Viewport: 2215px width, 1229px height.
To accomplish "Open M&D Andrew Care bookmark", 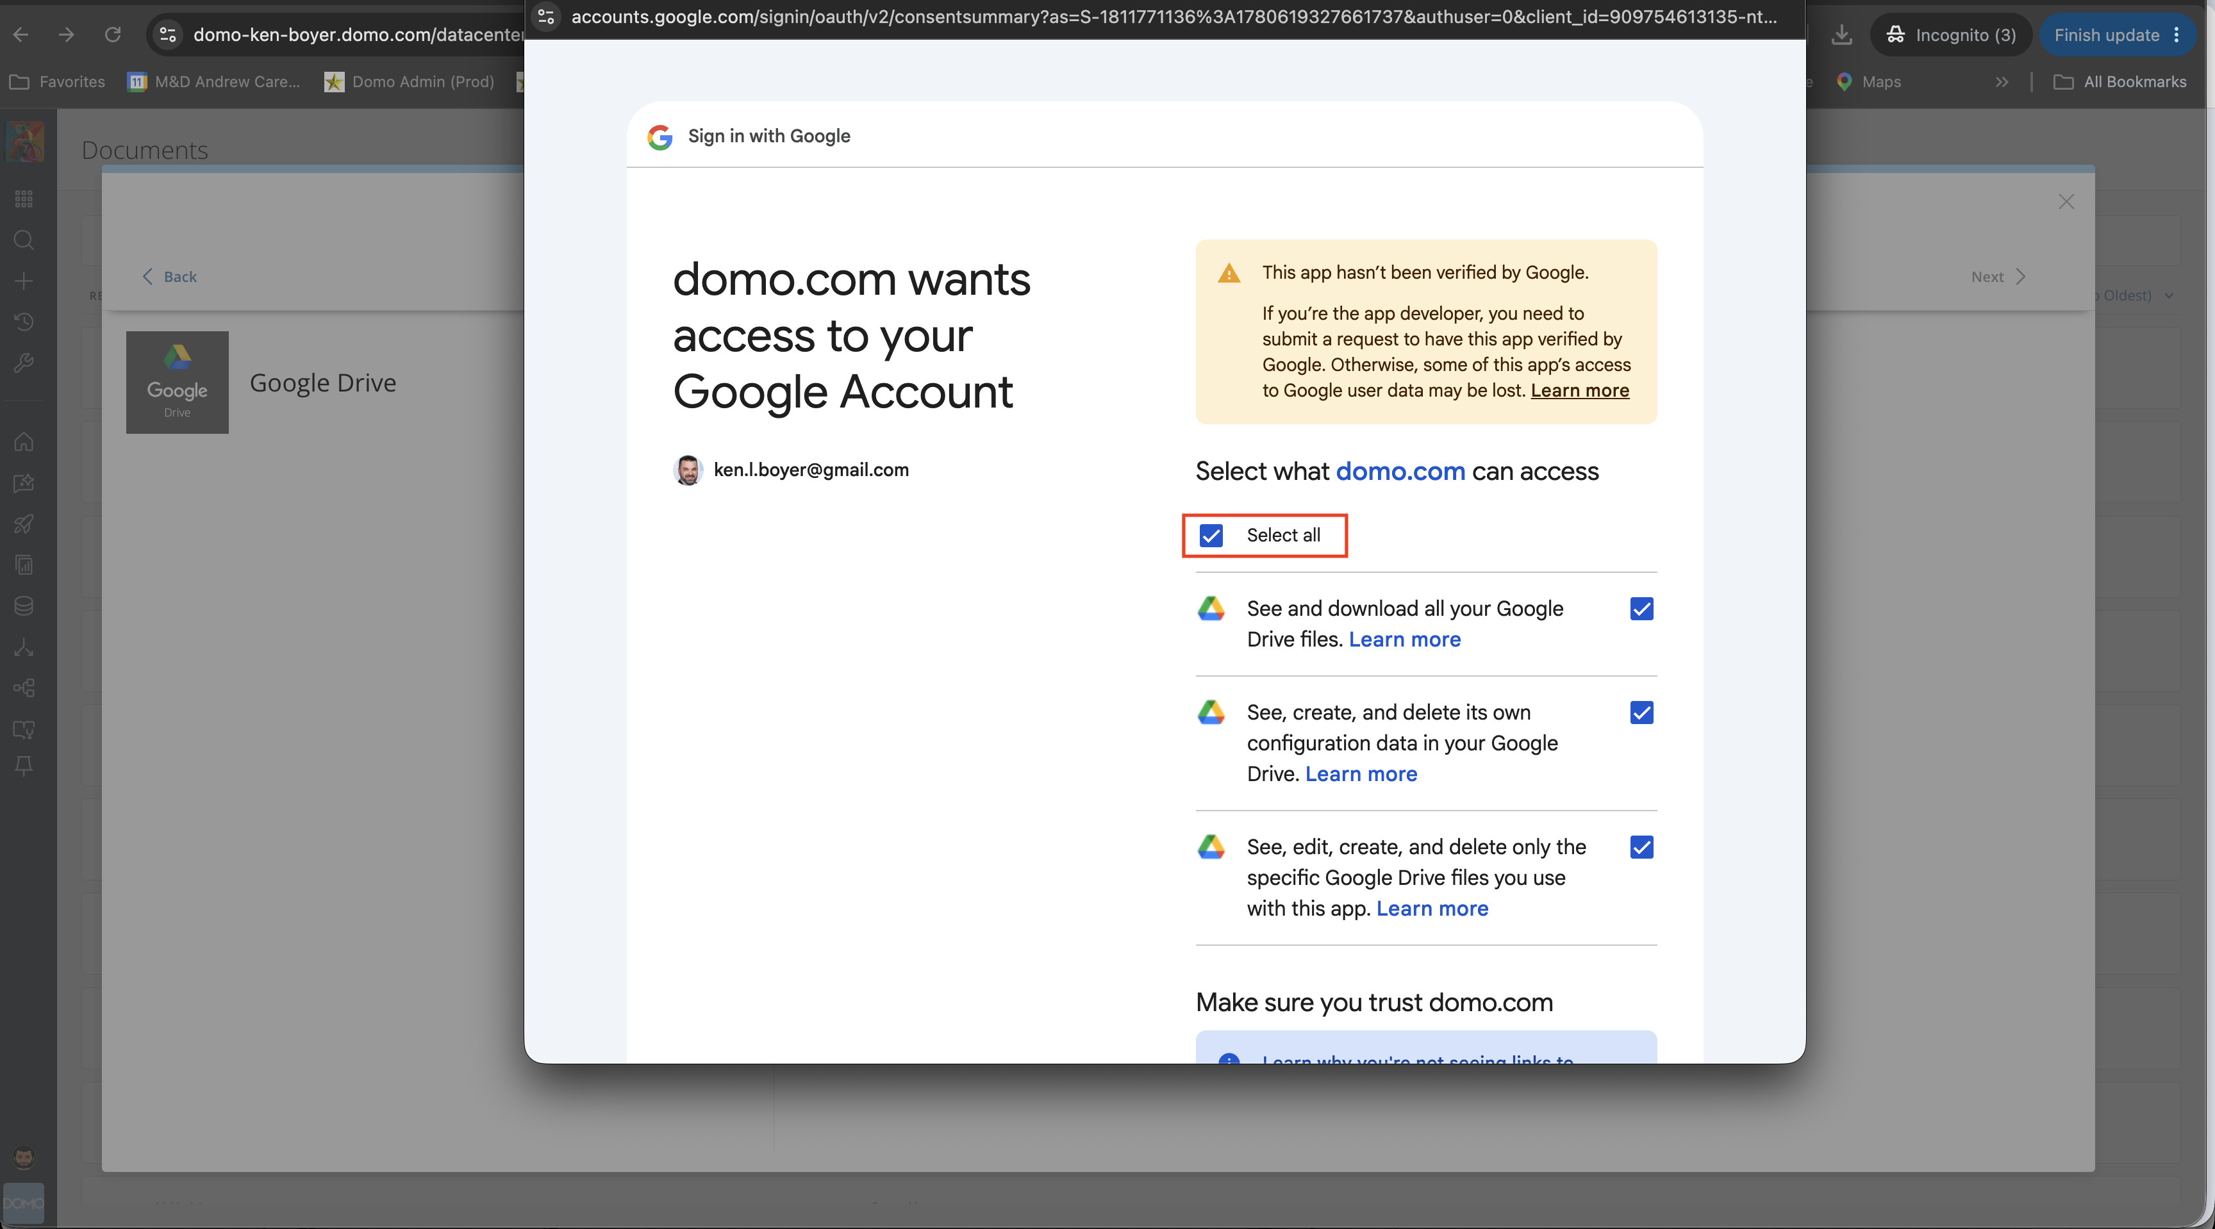I will [x=214, y=81].
